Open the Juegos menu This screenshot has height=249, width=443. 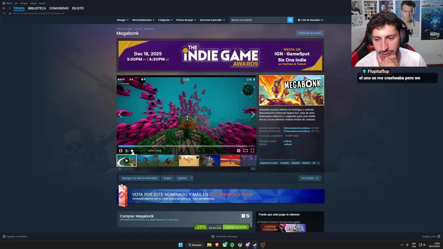click(33, 3)
